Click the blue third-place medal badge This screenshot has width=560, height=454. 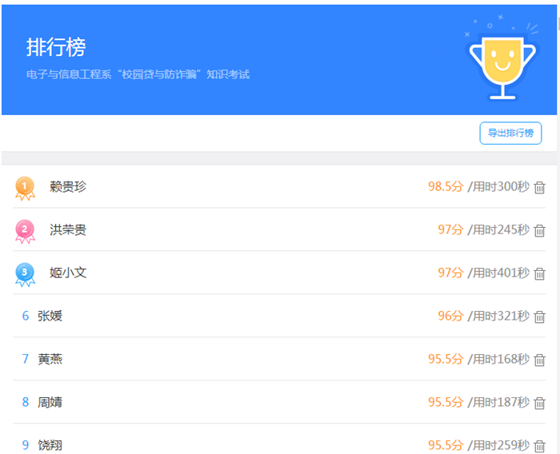pos(25,274)
